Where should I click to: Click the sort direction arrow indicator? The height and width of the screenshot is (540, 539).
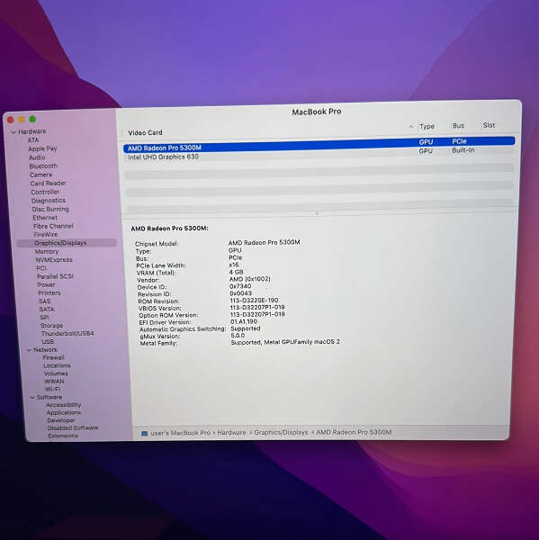411,127
